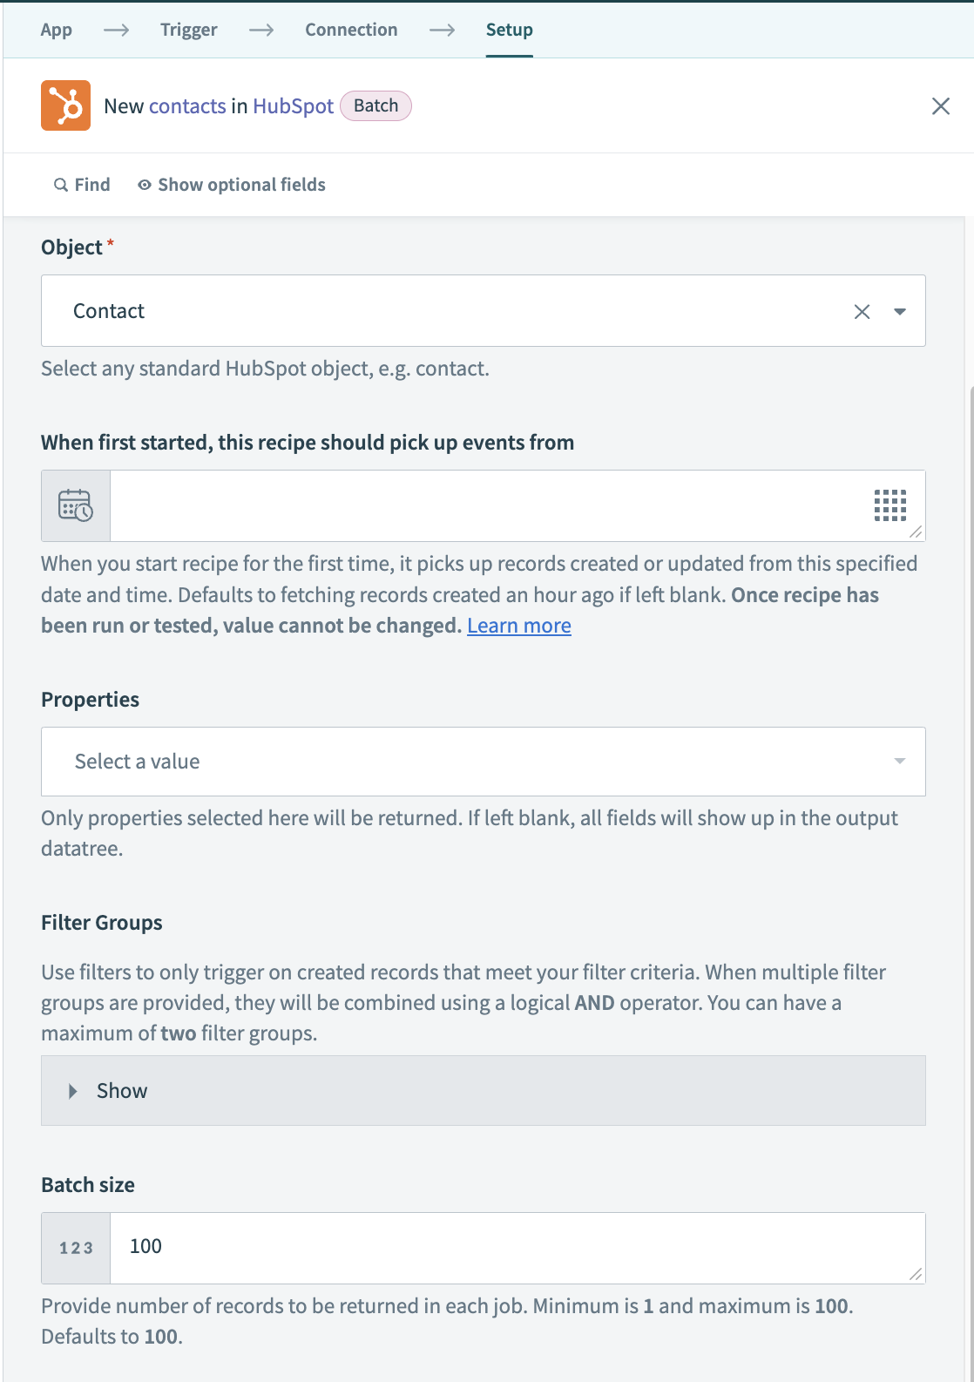974x1382 pixels.
Task: Click the datatree grid icon in the date field
Action: (x=890, y=505)
